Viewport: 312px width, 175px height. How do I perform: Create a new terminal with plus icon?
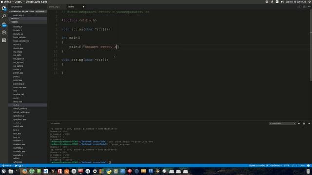pos(299,123)
